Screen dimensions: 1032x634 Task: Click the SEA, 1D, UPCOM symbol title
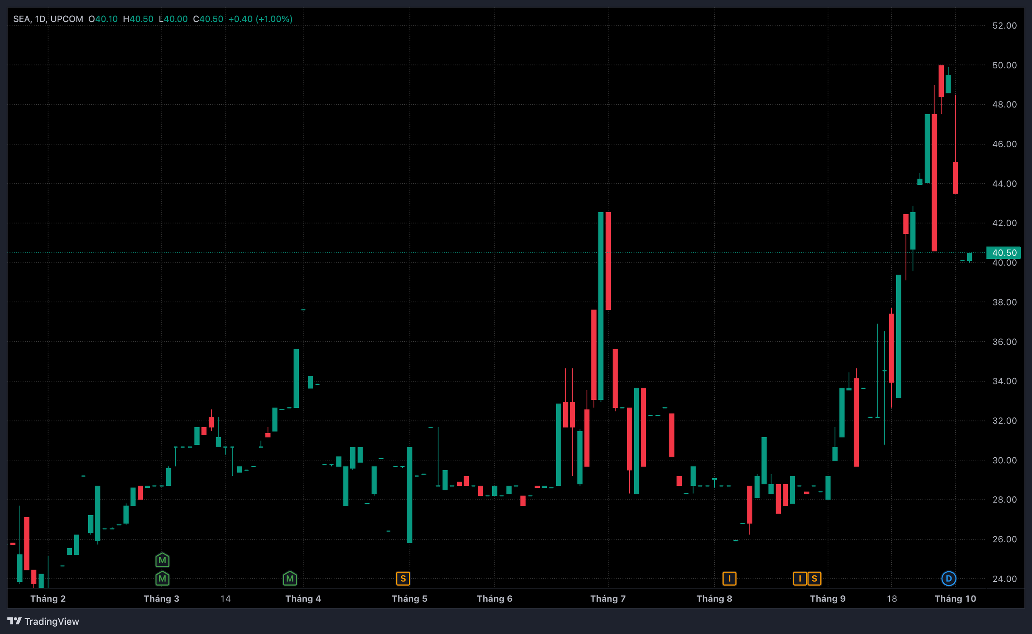tap(48, 19)
